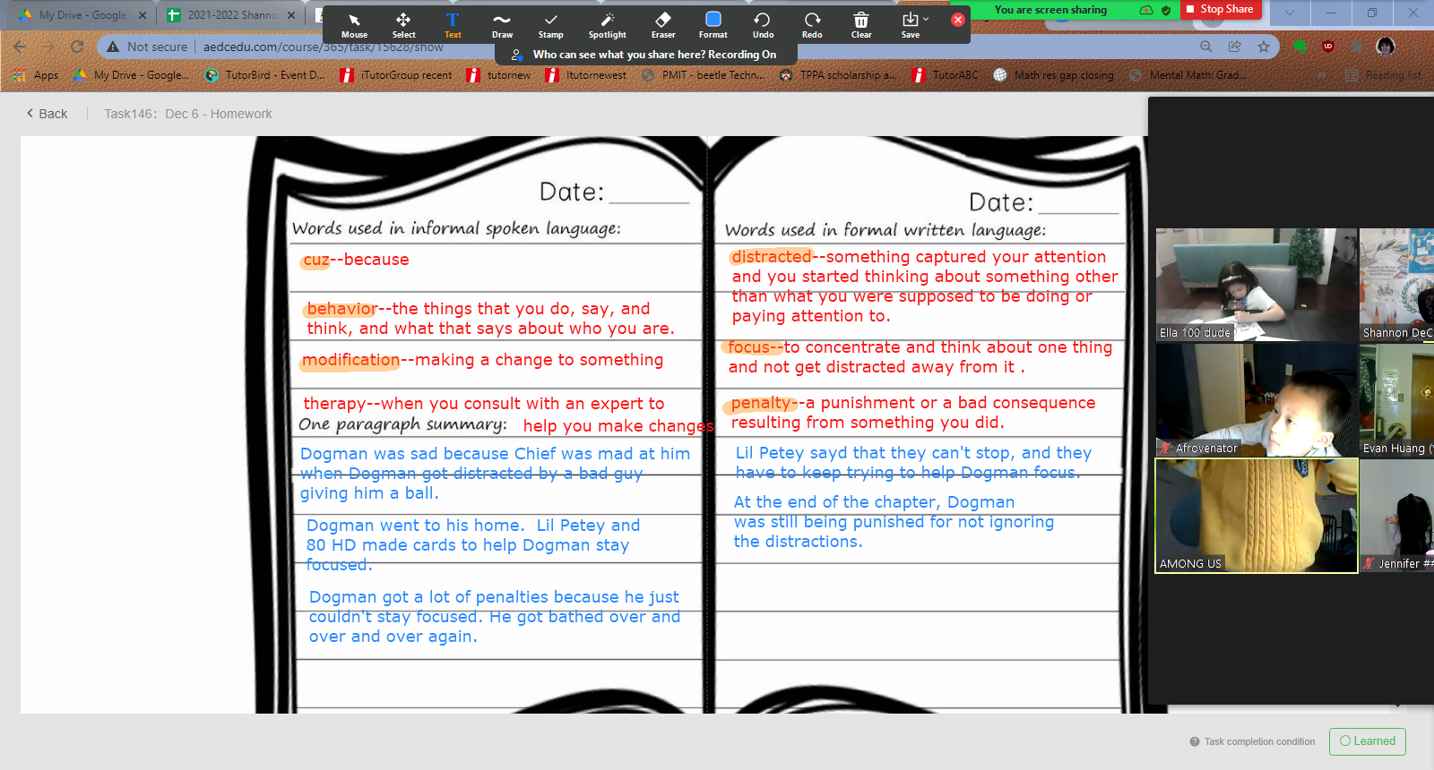Screen dimensions: 1434x770
Task: Open the Reading list
Action: [x=1383, y=75]
